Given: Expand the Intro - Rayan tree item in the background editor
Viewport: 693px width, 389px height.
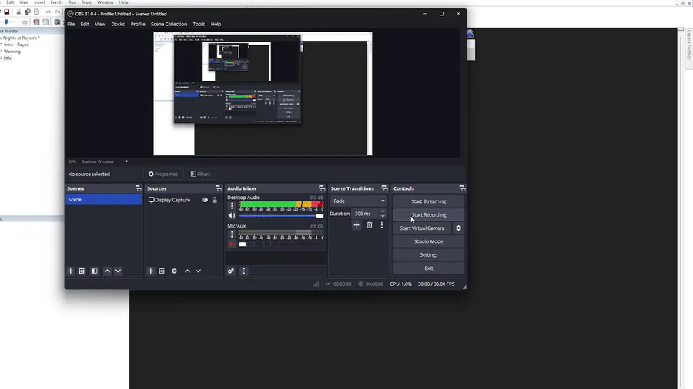Looking at the screenshot, I should [2, 45].
